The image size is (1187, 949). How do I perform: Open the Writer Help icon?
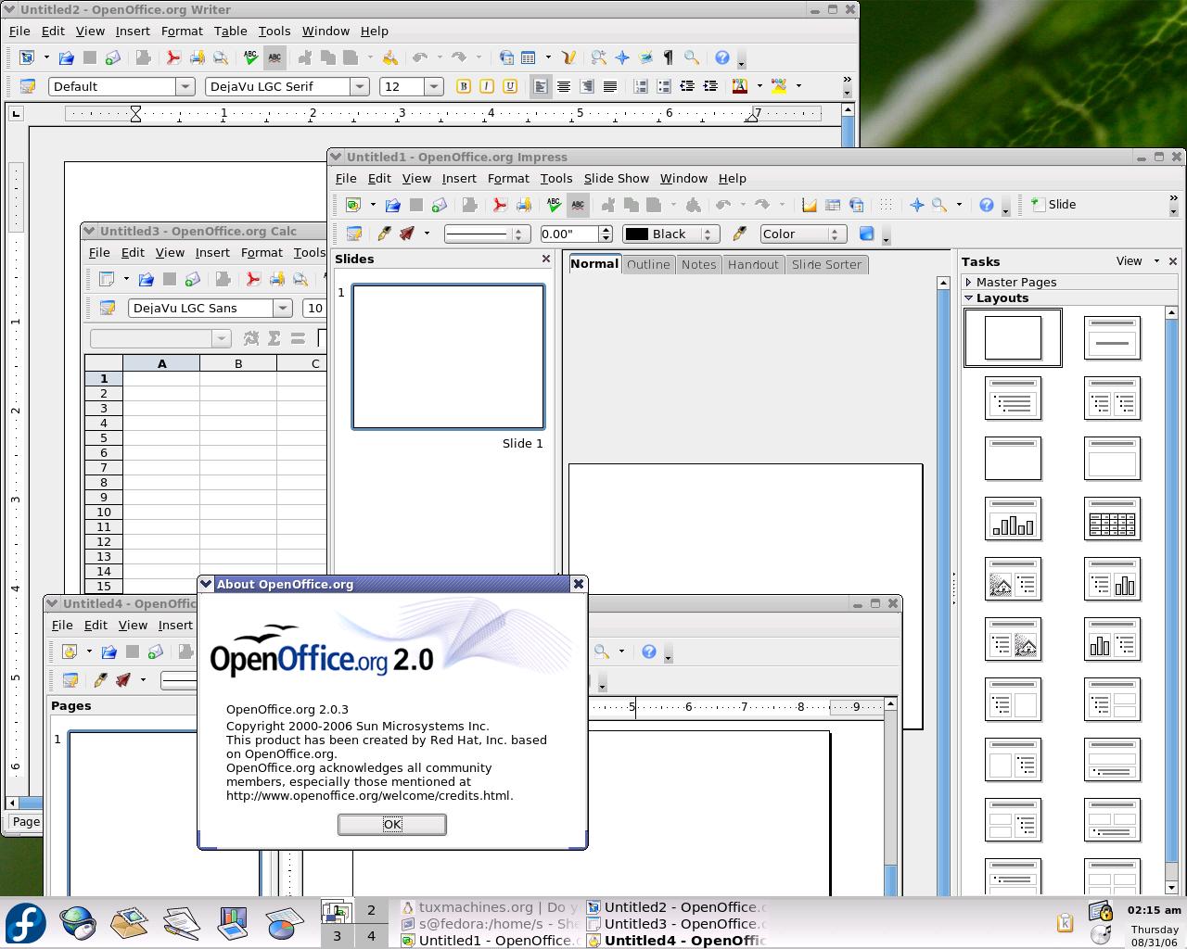pos(722,57)
